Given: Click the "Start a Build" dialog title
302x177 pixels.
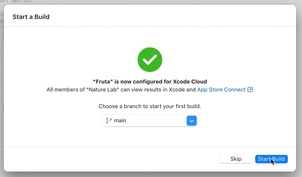Looking at the screenshot, I should click(31, 17).
